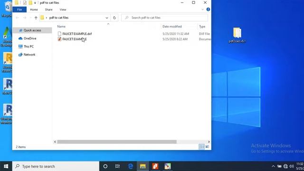304x171 pixels.
Task: Open the Share ribbon tab
Action: pyautogui.click(x=48, y=9)
